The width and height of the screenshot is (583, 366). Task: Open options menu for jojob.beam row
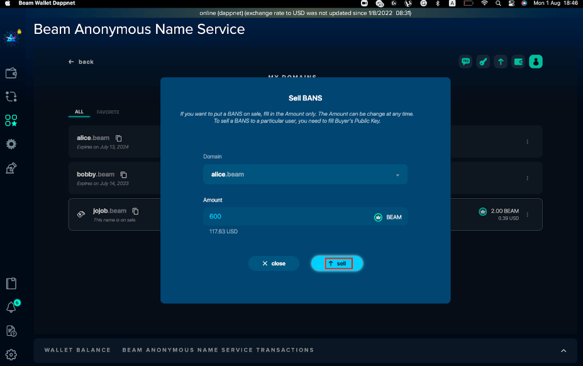coord(527,214)
